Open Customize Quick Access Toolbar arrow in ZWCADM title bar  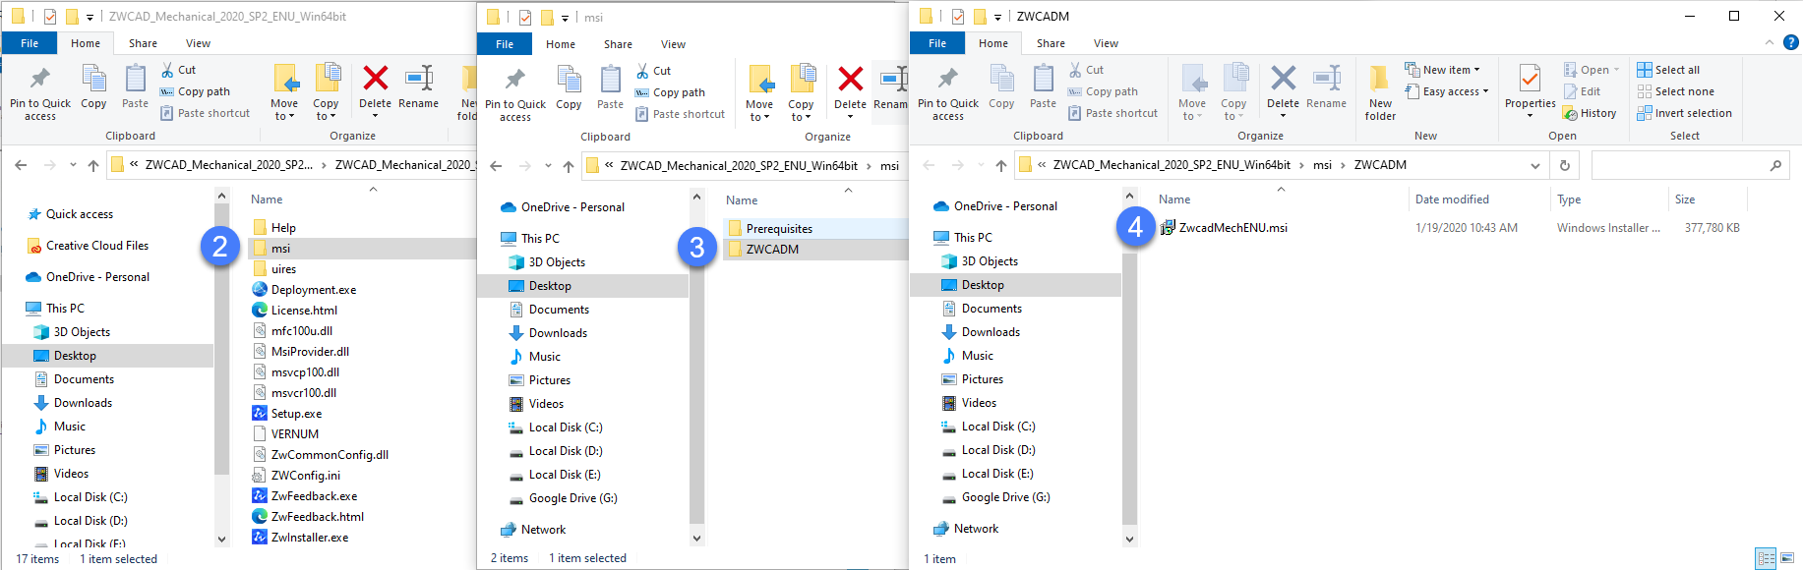pos(997,17)
